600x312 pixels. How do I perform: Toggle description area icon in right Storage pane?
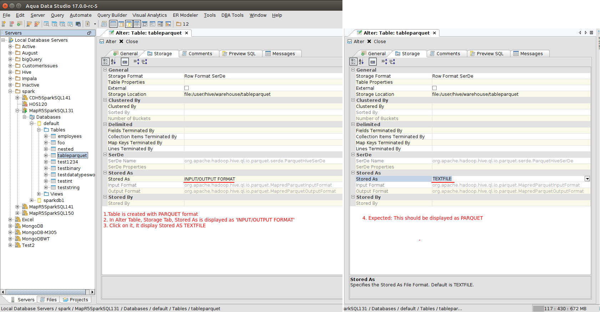coord(372,62)
